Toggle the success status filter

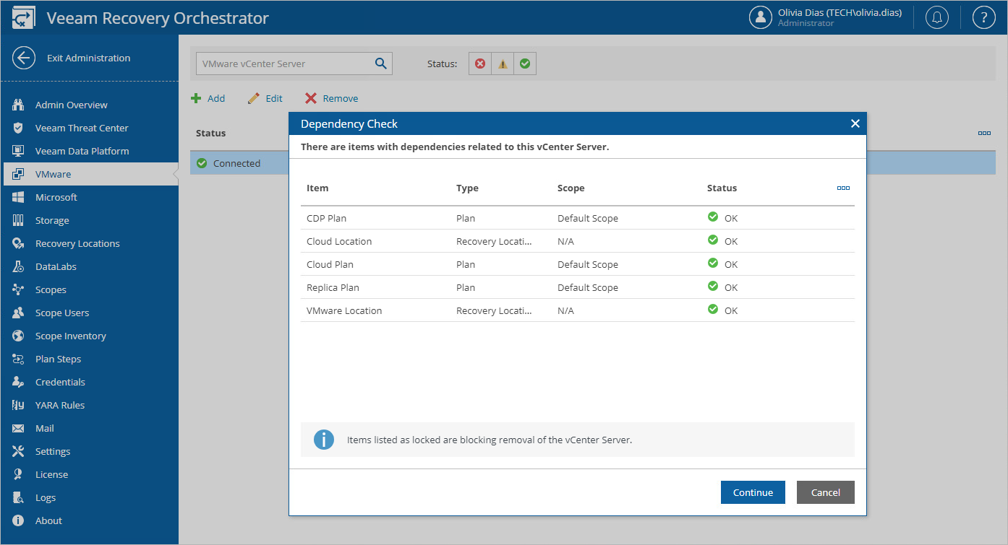[x=525, y=64]
